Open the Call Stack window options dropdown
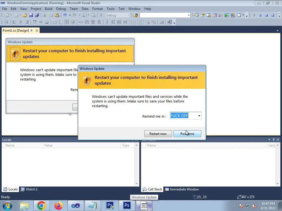282x211 pixels. coord(269,139)
